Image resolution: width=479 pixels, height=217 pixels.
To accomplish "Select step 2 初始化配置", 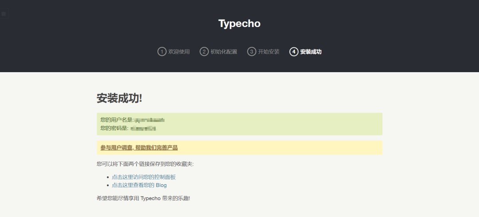I will pos(218,51).
